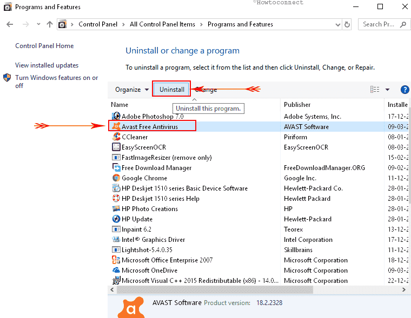
Task: Click All Control Panel Items breadcrumb
Action: (162, 24)
